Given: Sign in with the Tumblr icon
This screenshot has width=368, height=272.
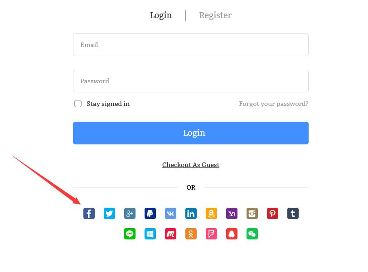Looking at the screenshot, I should click(x=293, y=213).
